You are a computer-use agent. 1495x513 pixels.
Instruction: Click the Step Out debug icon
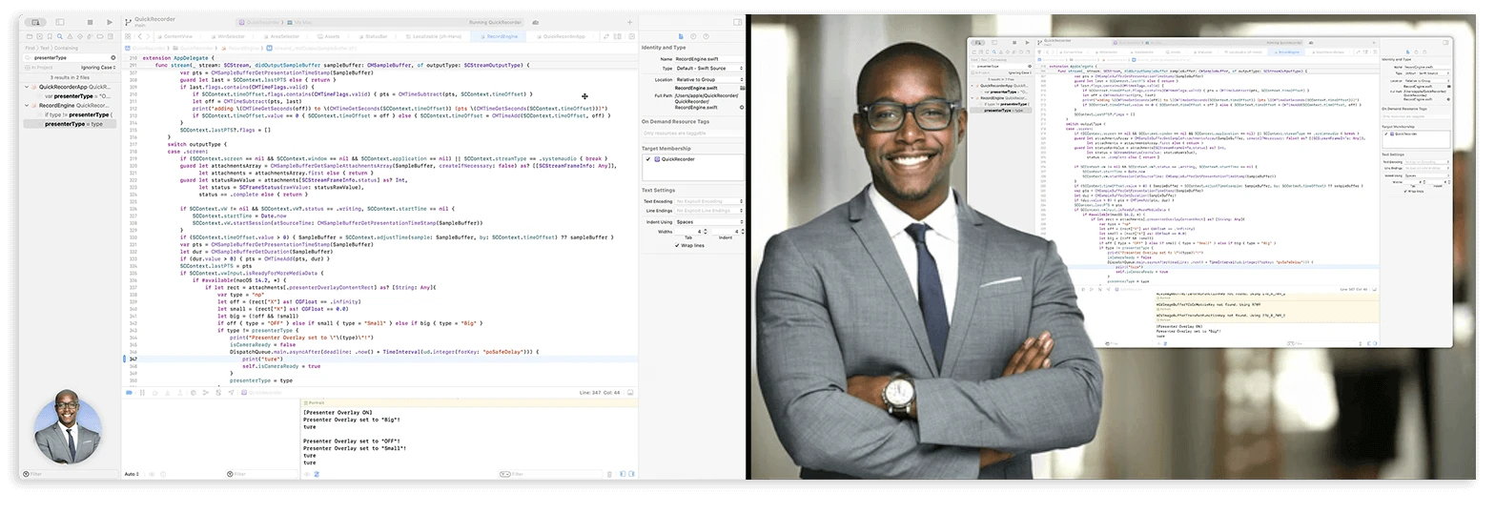click(x=180, y=392)
